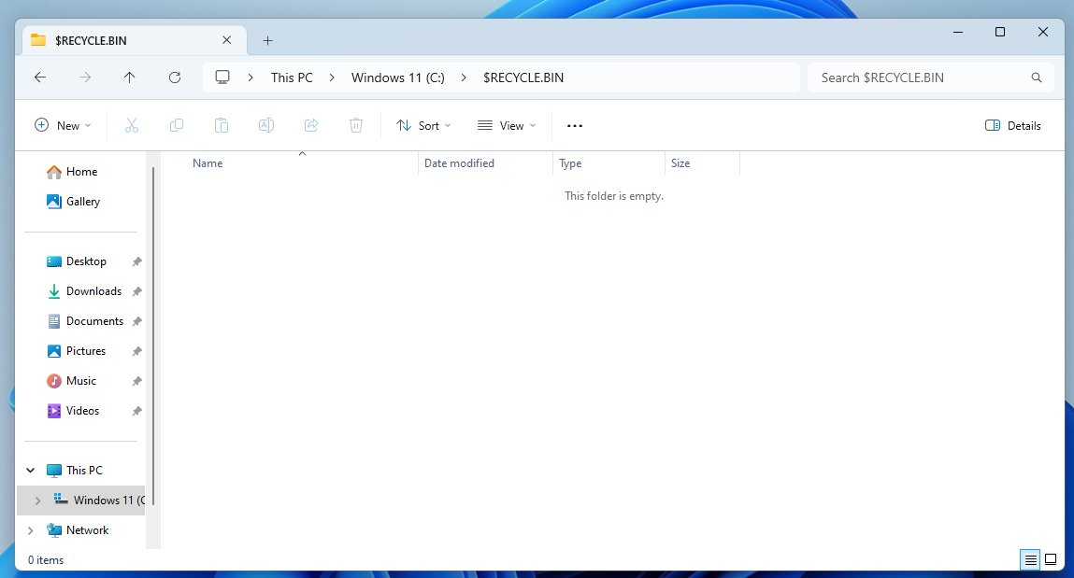This screenshot has height=578, width=1074.
Task: Open chevron after Windows 11 (C:) breadcrumb
Action: [x=464, y=78]
